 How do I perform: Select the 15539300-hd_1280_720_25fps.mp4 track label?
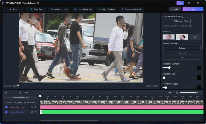[20, 102]
